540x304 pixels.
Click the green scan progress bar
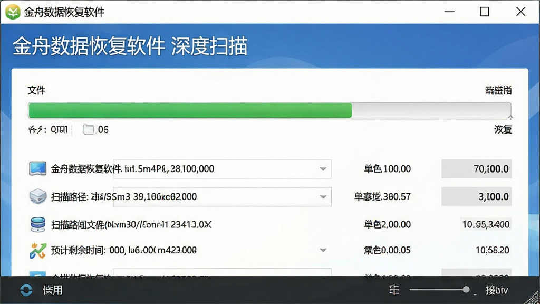coord(269,111)
